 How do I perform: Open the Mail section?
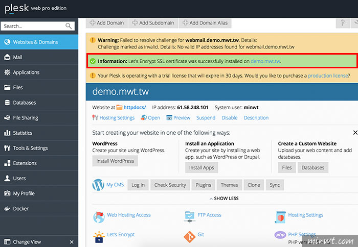coord(39,57)
